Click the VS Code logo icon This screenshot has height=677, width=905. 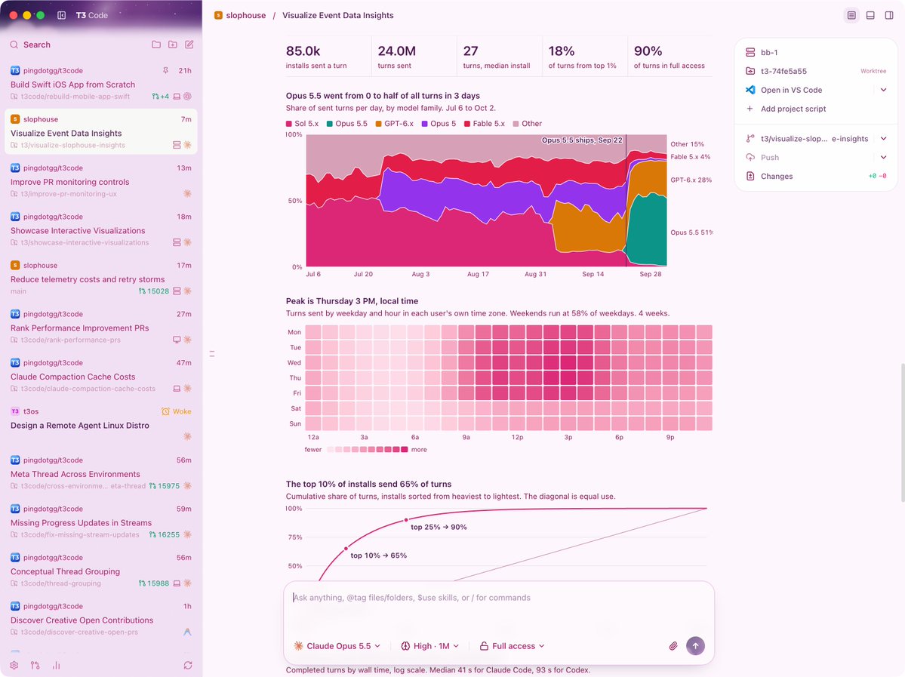click(x=750, y=90)
